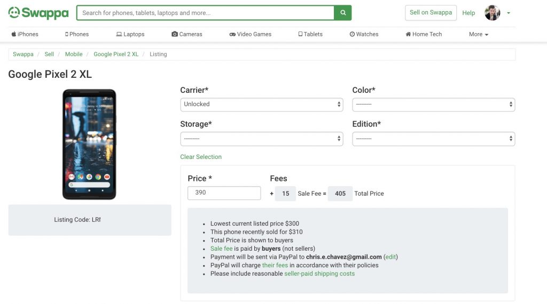Open the user profile avatar
Viewport: 547px width, 304px height.
[x=492, y=13]
